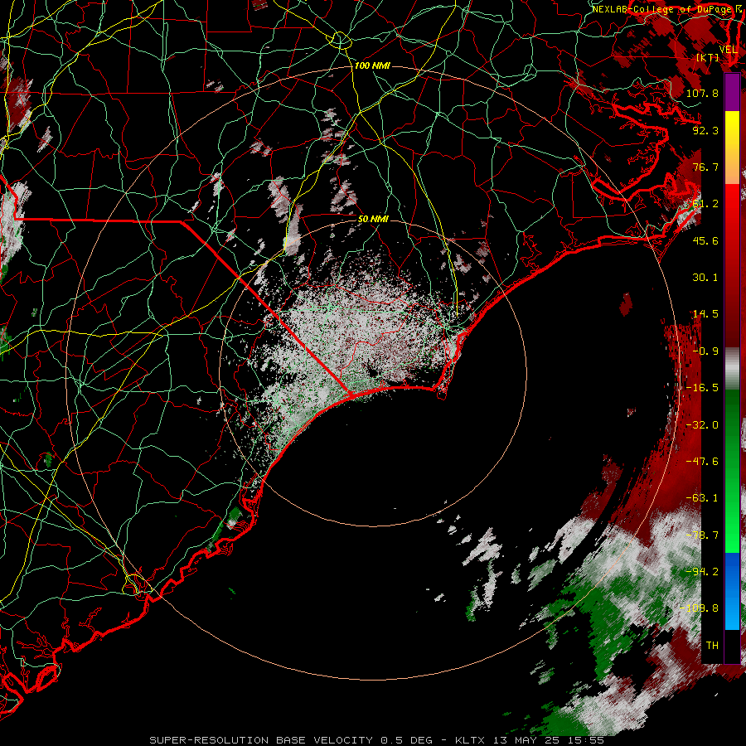Click the 76.7 legend value
Screen dimensions: 746x746
point(705,167)
